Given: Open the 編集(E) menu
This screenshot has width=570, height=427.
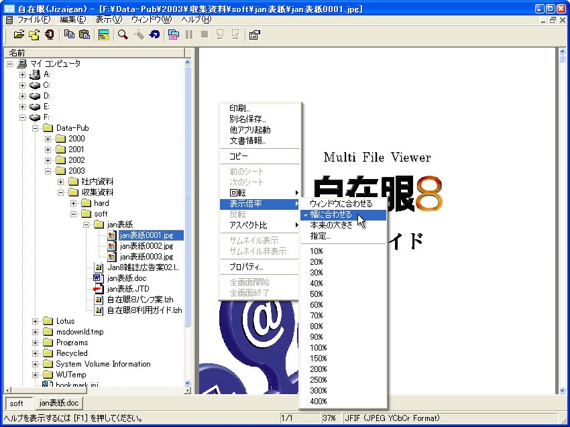Looking at the screenshot, I should click(73, 19).
